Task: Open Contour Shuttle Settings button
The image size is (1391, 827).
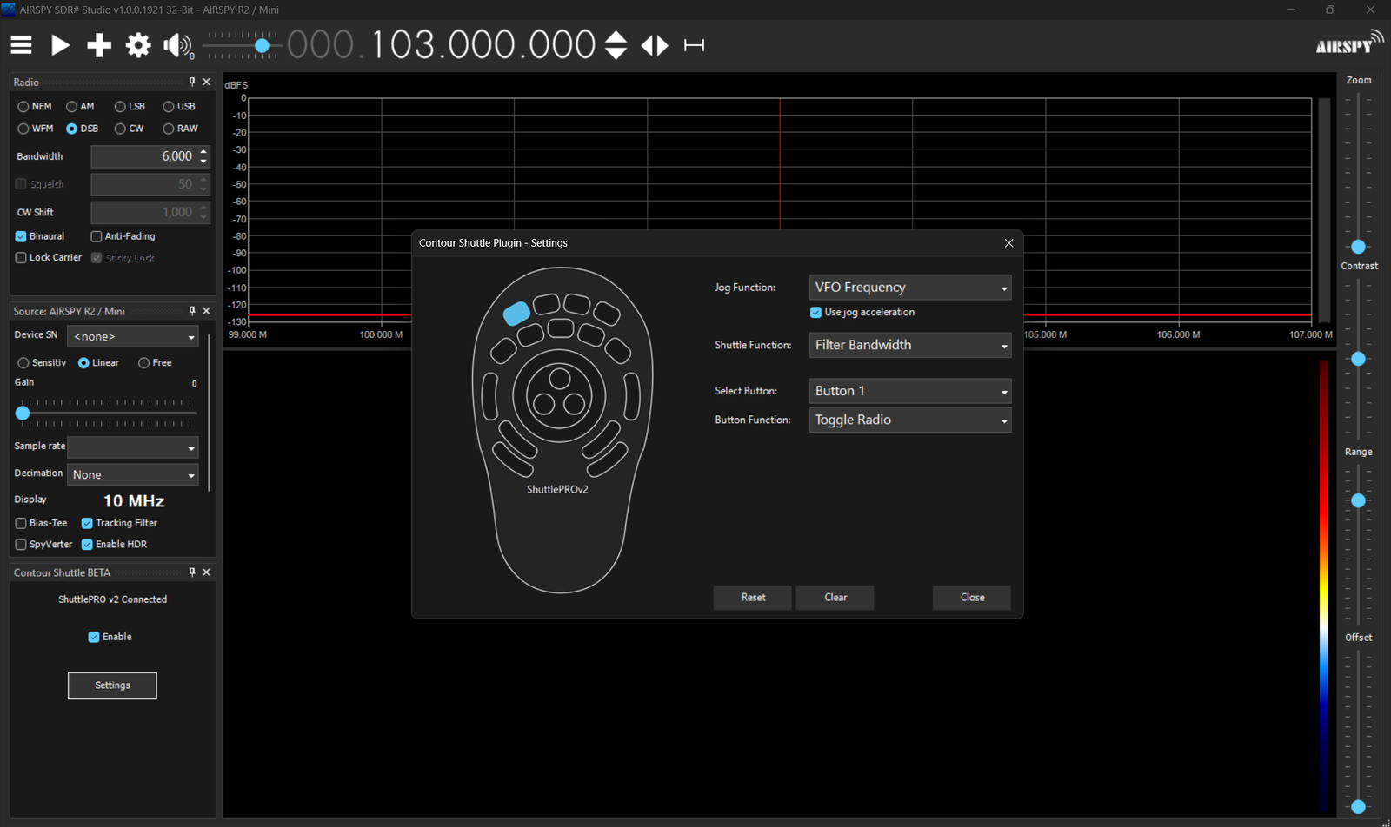Action: click(112, 685)
